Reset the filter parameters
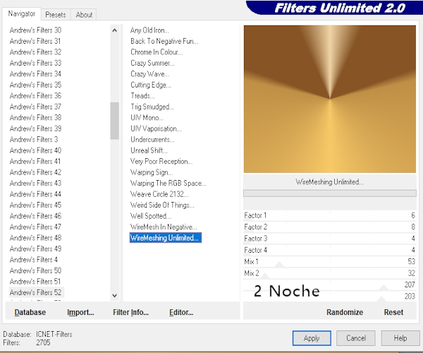 (x=393, y=312)
